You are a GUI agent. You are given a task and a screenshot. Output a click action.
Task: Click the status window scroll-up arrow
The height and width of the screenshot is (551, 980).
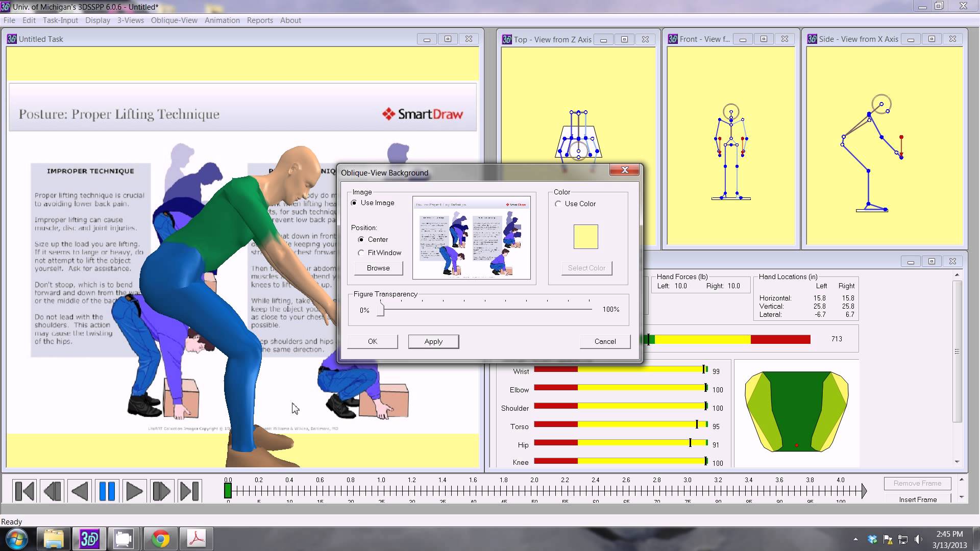(x=957, y=275)
